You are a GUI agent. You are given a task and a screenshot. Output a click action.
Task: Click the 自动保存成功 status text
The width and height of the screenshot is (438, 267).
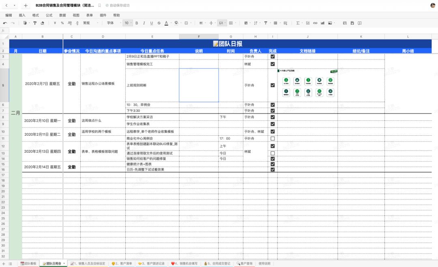click(119, 5)
